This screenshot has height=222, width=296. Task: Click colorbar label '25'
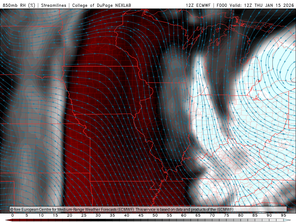pyautogui.click(x=84, y=215)
